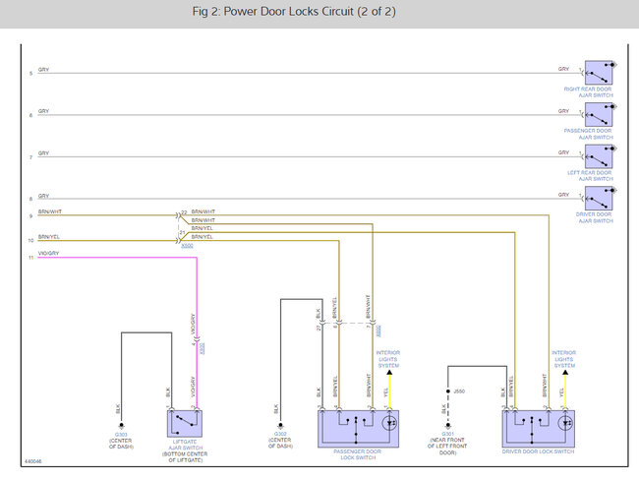Viewport: 639px width, 479px height.
Task: Click the Liftgate Ajar Switch symbol box
Action: (185, 424)
